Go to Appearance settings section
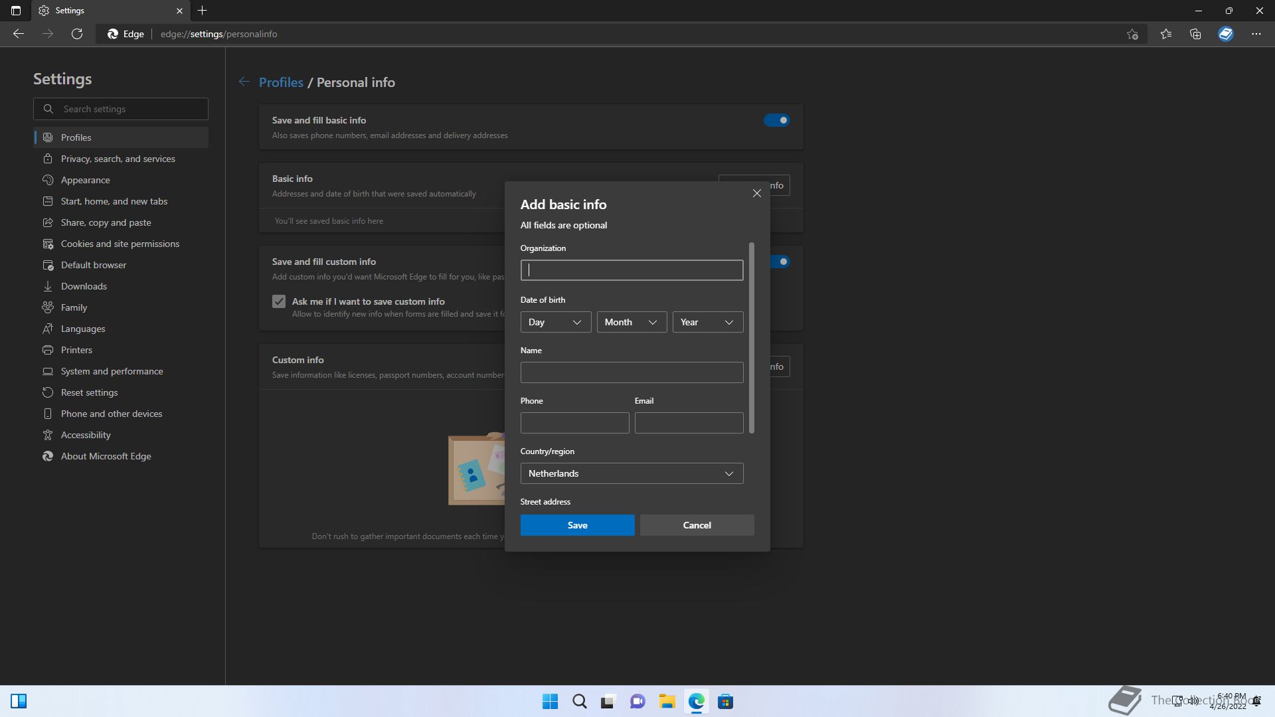Viewport: 1275px width, 717px height. 86,180
